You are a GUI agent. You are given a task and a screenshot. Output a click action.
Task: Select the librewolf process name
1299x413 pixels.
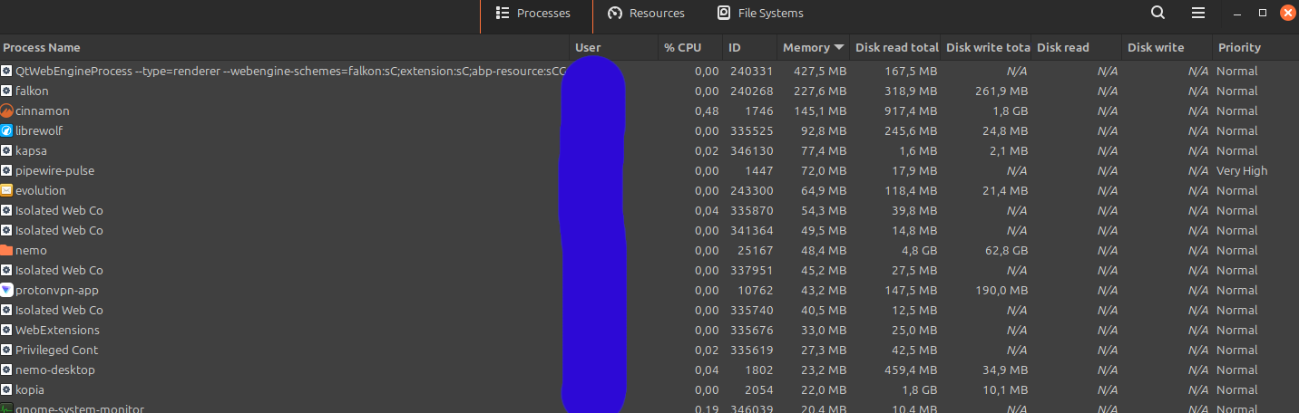coord(39,130)
